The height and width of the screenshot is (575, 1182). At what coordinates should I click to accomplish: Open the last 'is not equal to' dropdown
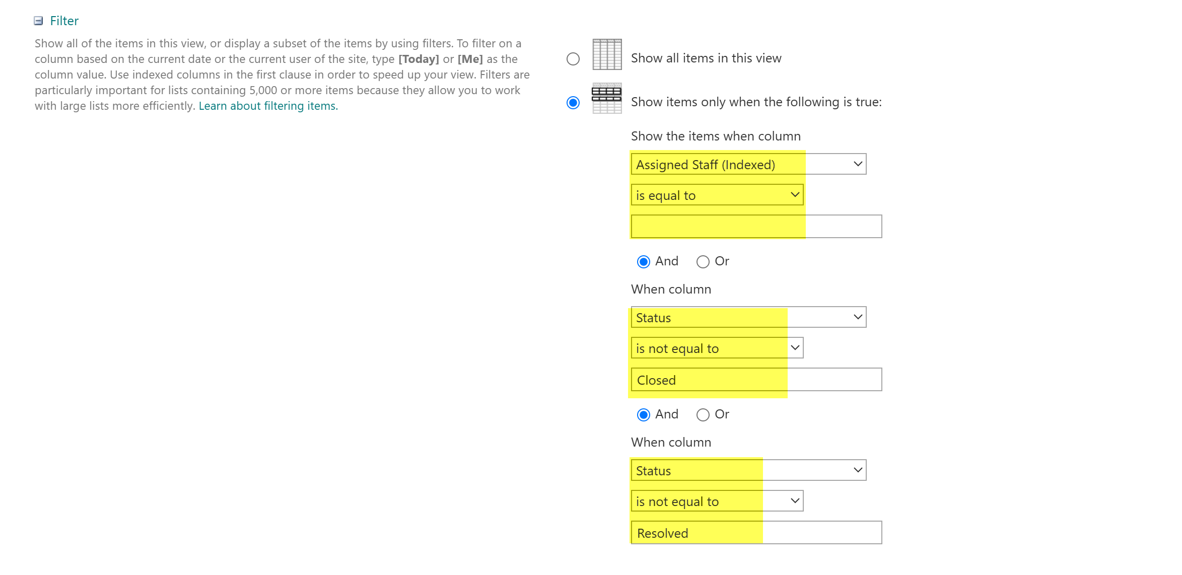pyautogui.click(x=717, y=501)
